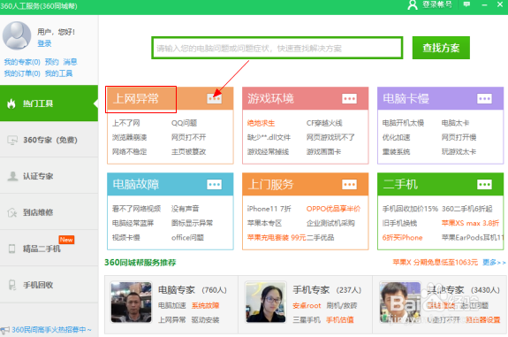Select 电脑经常蓝屏 issue
Image resolution: width=508 pixels, height=337 pixels.
[x=133, y=223]
